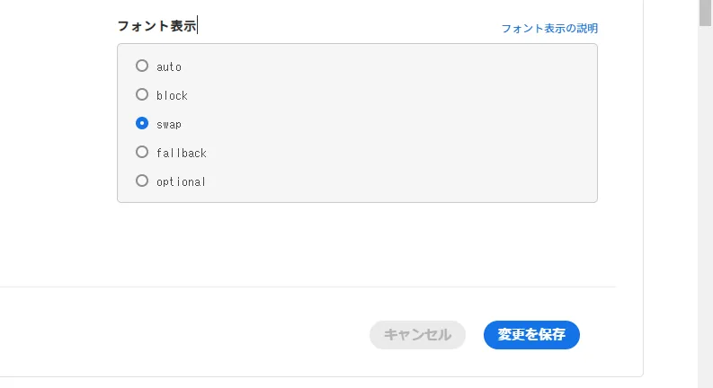The width and height of the screenshot is (713, 388).
Task: Click the "auto" option label text
Action: [x=169, y=66]
